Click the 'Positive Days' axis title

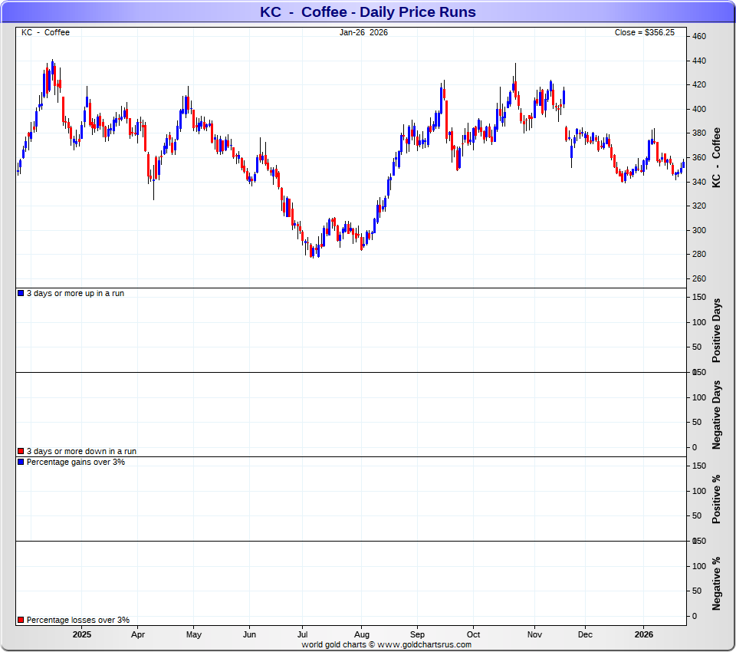pos(717,331)
